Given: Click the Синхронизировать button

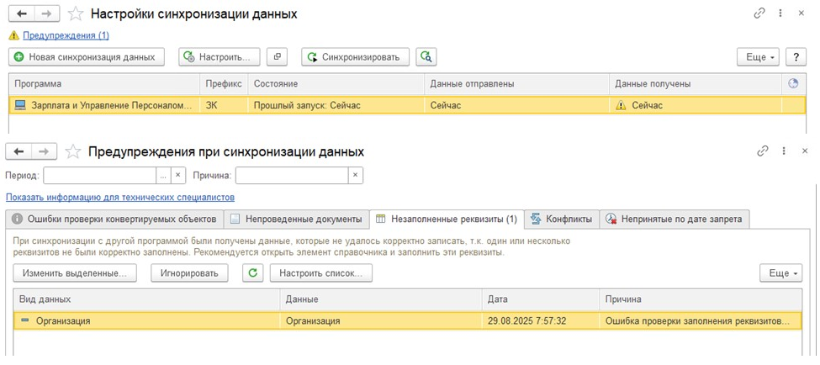Looking at the screenshot, I should point(355,57).
